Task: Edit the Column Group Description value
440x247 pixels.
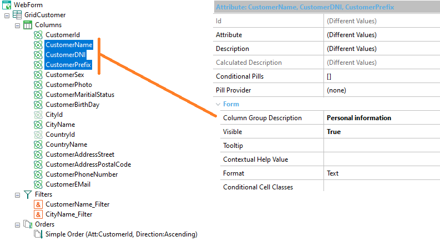Action: tap(382, 118)
